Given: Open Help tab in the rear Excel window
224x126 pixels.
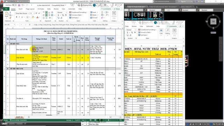Looking at the screenshot, I should tap(158, 26).
